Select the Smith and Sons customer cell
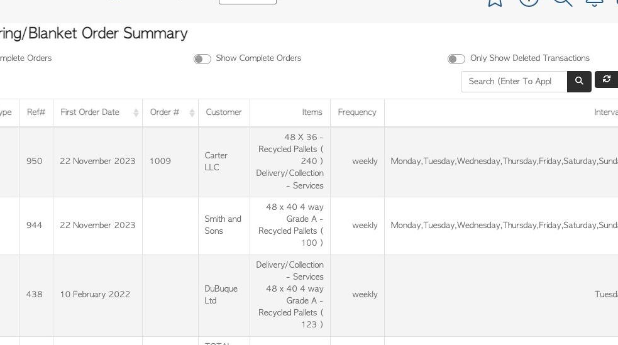 pyautogui.click(x=224, y=225)
